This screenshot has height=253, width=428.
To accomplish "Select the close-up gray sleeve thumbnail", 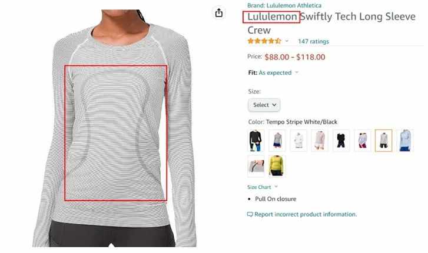I will tap(256, 166).
